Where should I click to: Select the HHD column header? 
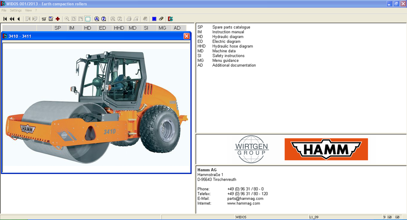pos(119,28)
